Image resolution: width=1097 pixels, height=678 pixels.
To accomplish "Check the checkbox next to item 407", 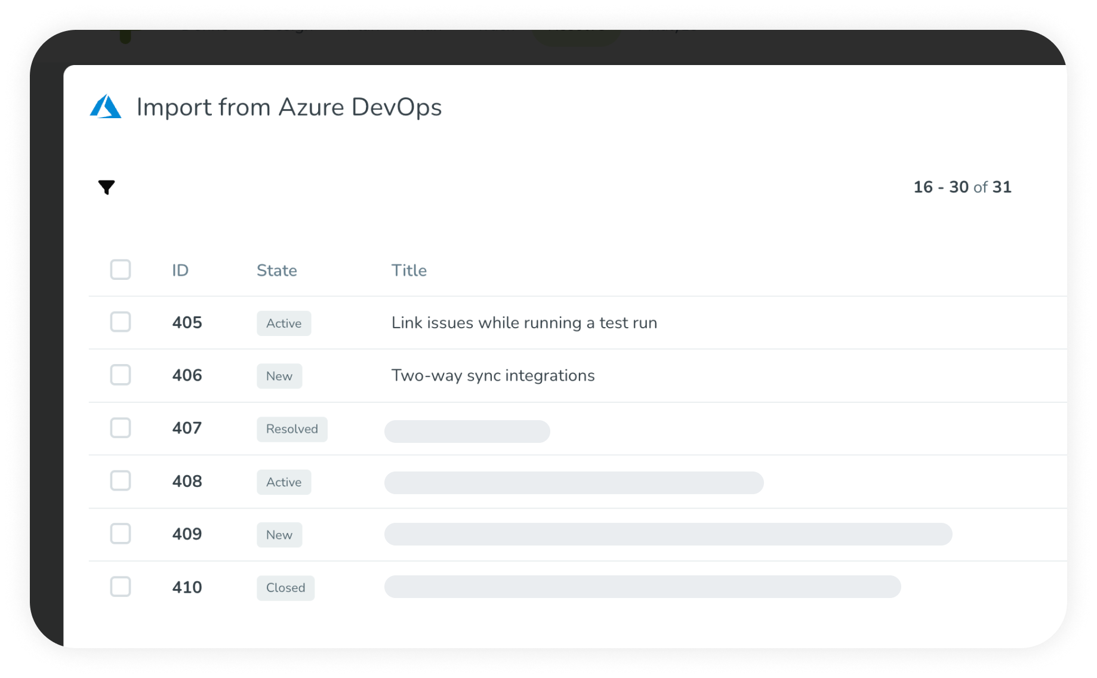I will click(x=121, y=428).
